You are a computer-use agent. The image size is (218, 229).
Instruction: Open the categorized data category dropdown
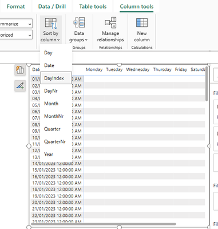(x=16, y=35)
